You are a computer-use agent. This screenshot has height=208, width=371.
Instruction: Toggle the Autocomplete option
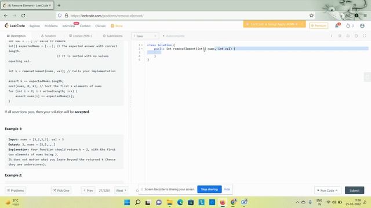pyautogui.click(x=173, y=36)
